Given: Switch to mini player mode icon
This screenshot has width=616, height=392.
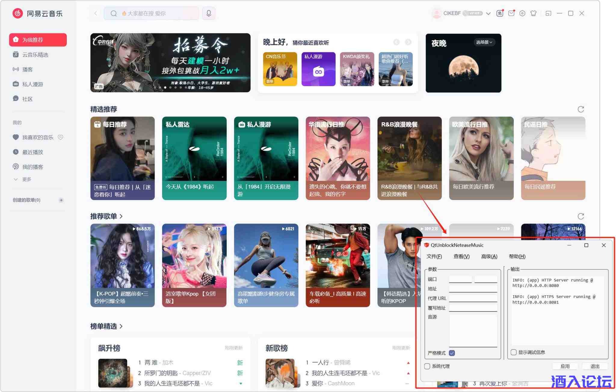Looking at the screenshot, I should click(548, 13).
